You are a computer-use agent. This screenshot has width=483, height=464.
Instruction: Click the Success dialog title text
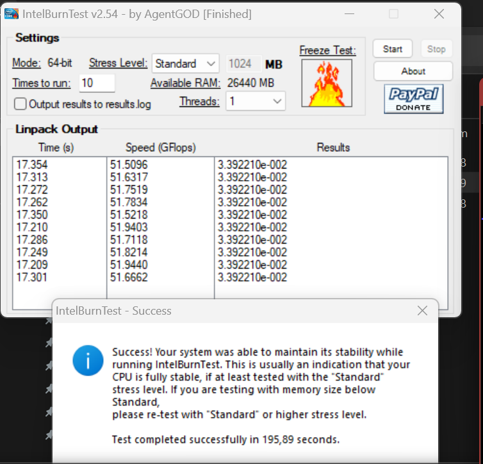[113, 311]
